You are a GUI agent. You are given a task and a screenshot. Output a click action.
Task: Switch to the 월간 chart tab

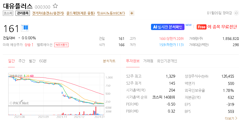point(32,61)
